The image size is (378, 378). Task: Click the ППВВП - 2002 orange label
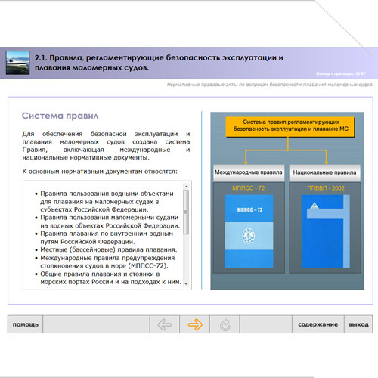326,188
